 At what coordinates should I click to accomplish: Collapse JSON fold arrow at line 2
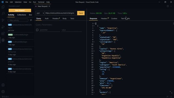click(94, 26)
